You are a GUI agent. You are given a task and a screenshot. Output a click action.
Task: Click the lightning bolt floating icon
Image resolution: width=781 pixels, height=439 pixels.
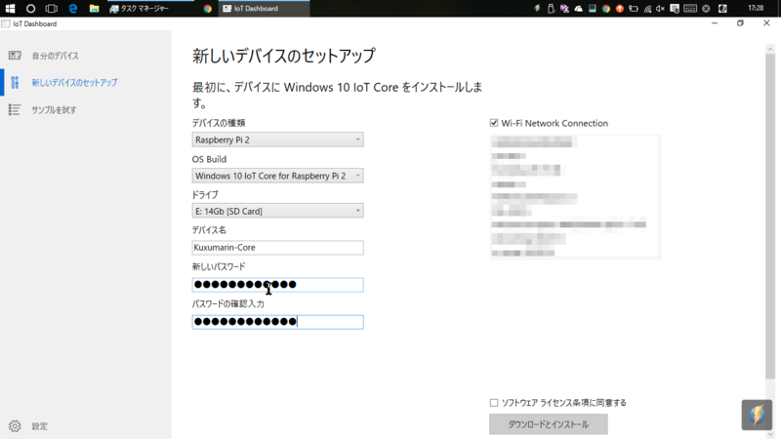pyautogui.click(x=757, y=415)
